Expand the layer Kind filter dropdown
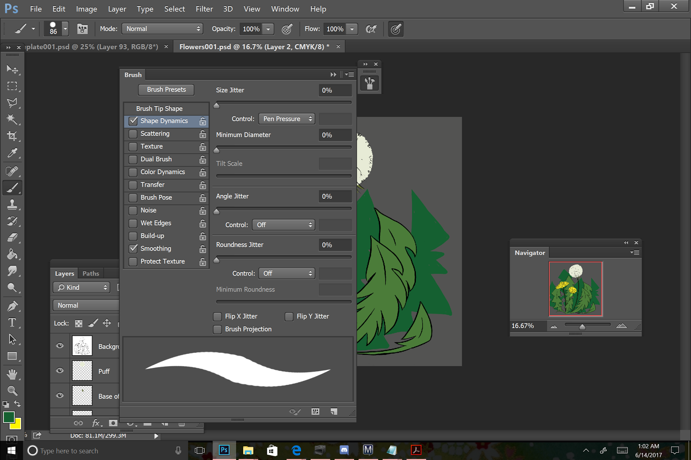 coord(82,288)
